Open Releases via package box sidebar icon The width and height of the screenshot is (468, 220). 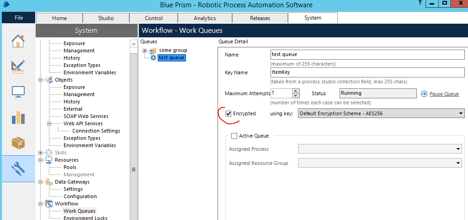click(18, 143)
